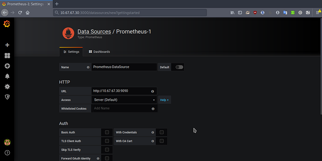
Task: Go to the browser home icon
Action: tap(27, 12)
